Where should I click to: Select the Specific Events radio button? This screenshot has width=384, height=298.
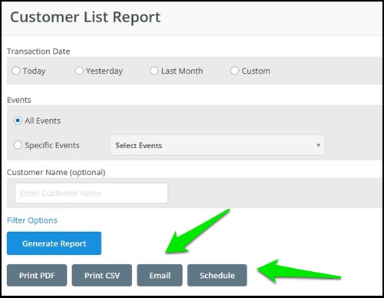pos(18,145)
